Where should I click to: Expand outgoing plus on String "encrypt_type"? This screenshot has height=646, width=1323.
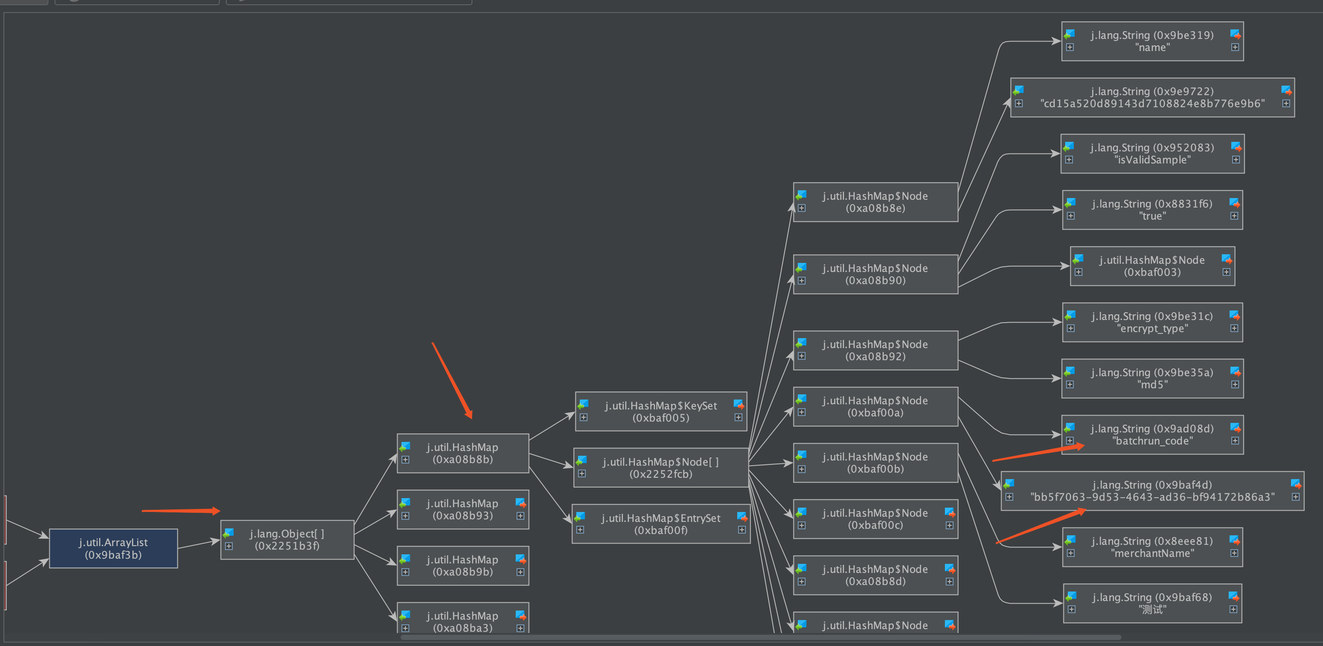pos(1234,328)
